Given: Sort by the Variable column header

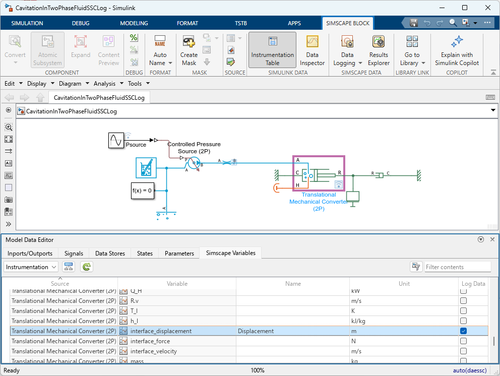Looking at the screenshot, I should coord(177,284).
